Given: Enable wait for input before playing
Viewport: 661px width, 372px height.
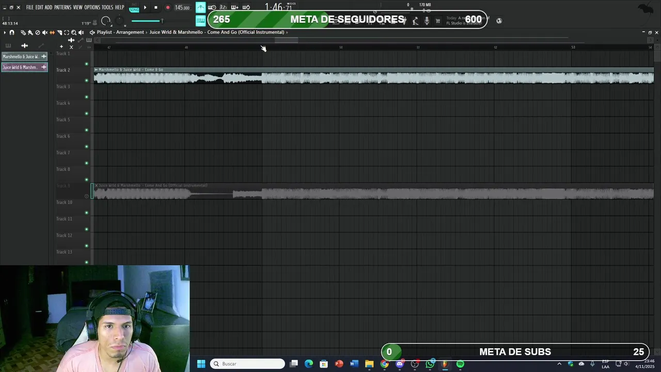Looking at the screenshot, I should (x=212, y=7).
